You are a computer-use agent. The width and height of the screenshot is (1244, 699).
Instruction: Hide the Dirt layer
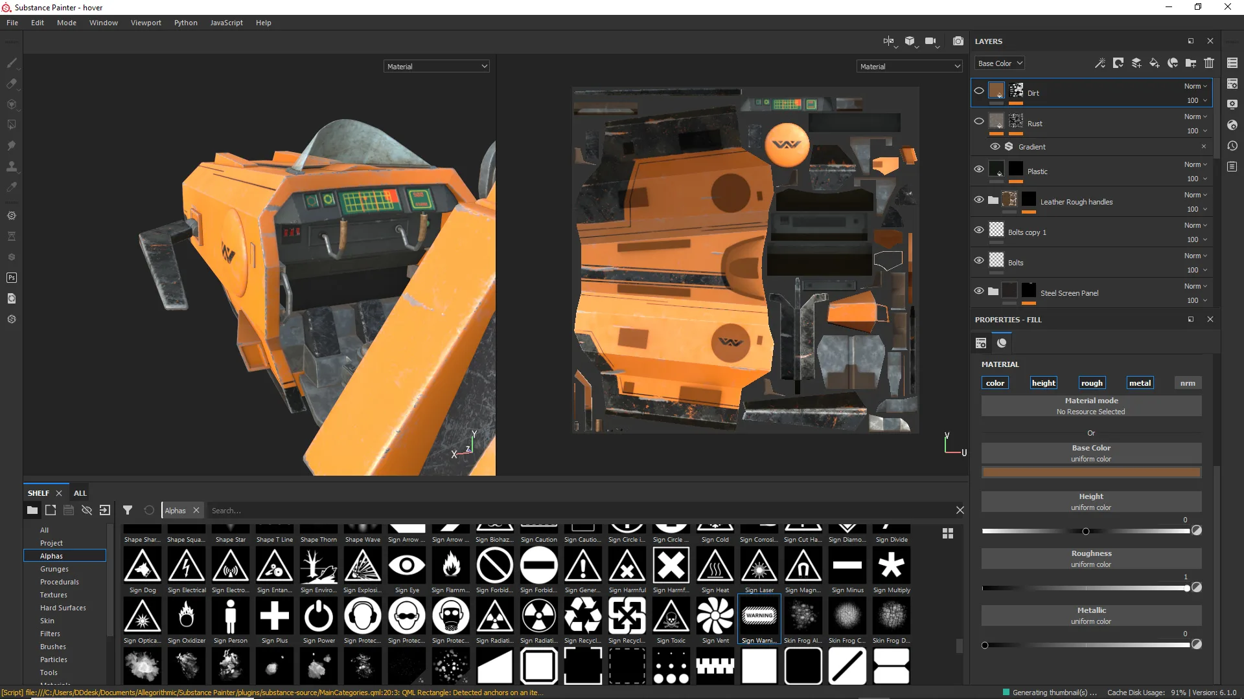click(979, 91)
